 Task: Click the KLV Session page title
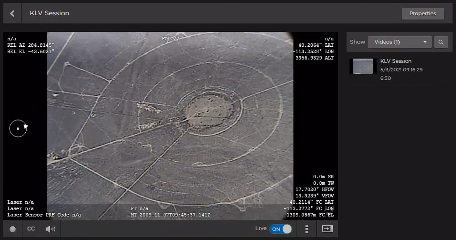tap(49, 13)
